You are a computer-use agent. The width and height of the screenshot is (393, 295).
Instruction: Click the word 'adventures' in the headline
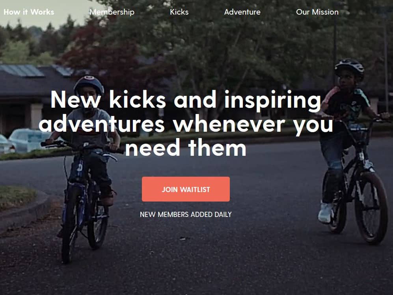click(x=102, y=124)
